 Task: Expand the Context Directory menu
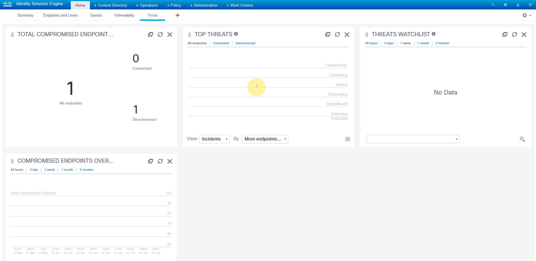[x=111, y=5]
